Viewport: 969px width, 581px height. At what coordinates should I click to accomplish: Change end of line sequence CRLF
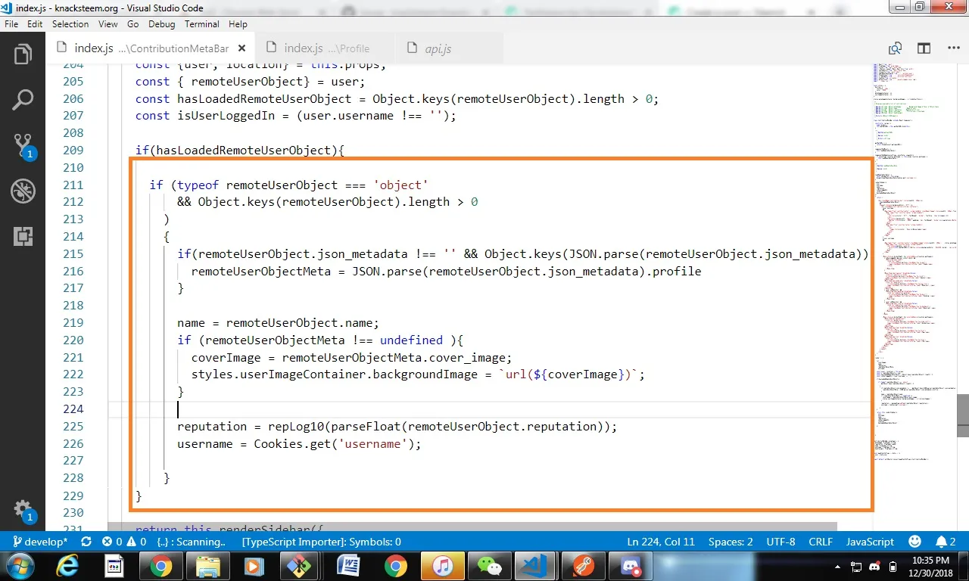(x=821, y=542)
